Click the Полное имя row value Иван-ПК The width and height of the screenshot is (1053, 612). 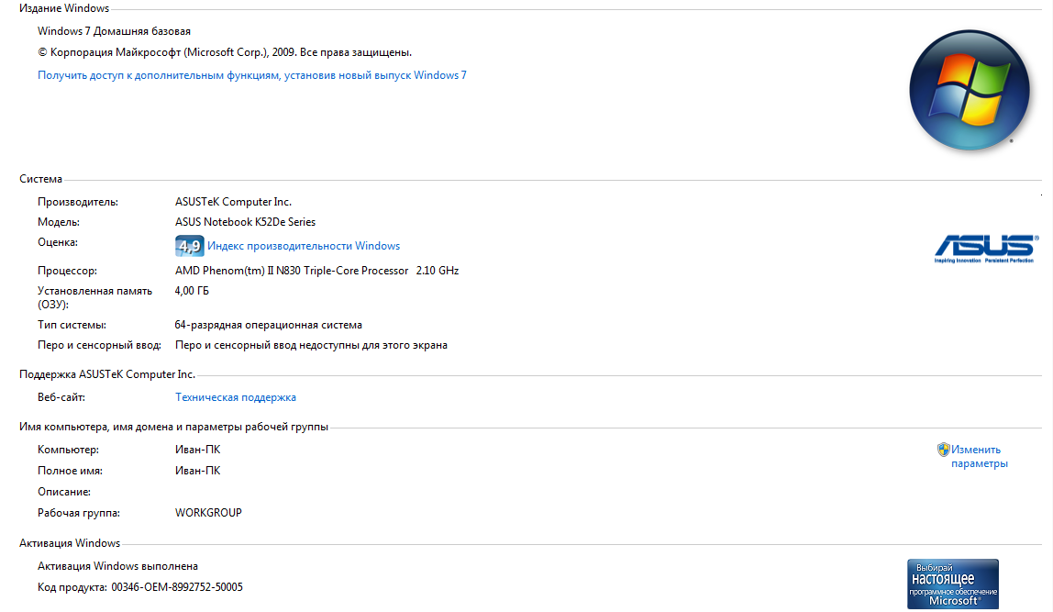click(x=197, y=471)
